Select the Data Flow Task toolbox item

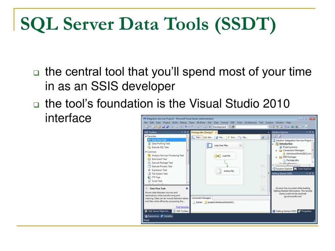[x=167, y=140]
